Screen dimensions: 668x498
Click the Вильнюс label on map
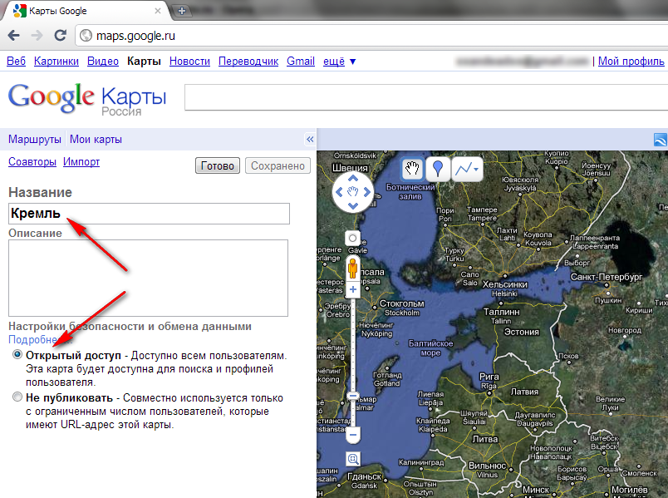(488, 466)
